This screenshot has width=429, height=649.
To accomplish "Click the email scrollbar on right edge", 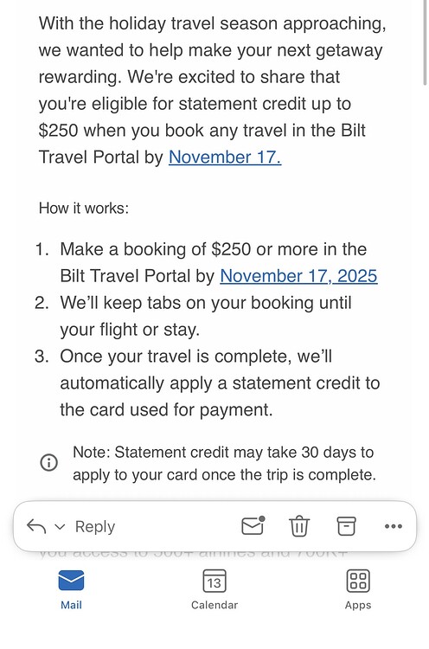I will [425, 42].
